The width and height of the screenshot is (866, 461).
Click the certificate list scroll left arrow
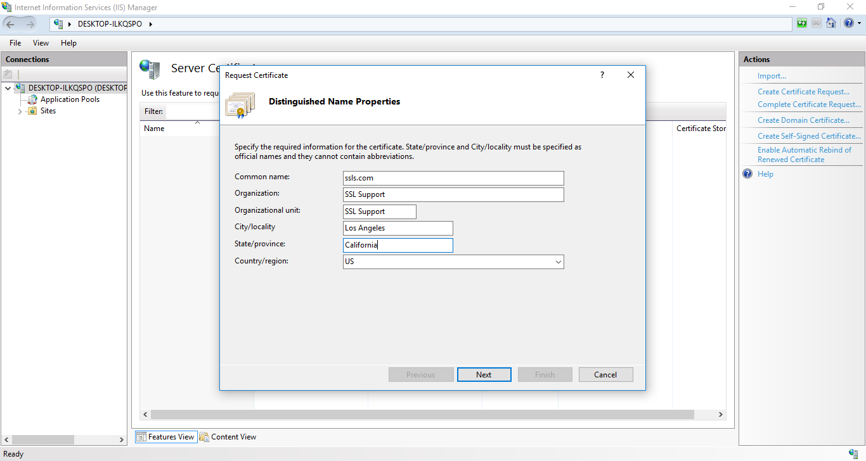coord(145,414)
